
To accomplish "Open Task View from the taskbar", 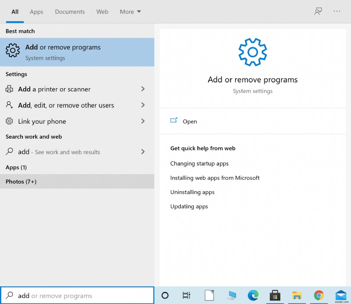I will [186, 295].
